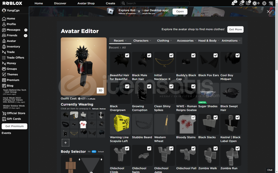The width and height of the screenshot is (278, 173).
Task: Open the Chat panel
Action: [270, 170]
